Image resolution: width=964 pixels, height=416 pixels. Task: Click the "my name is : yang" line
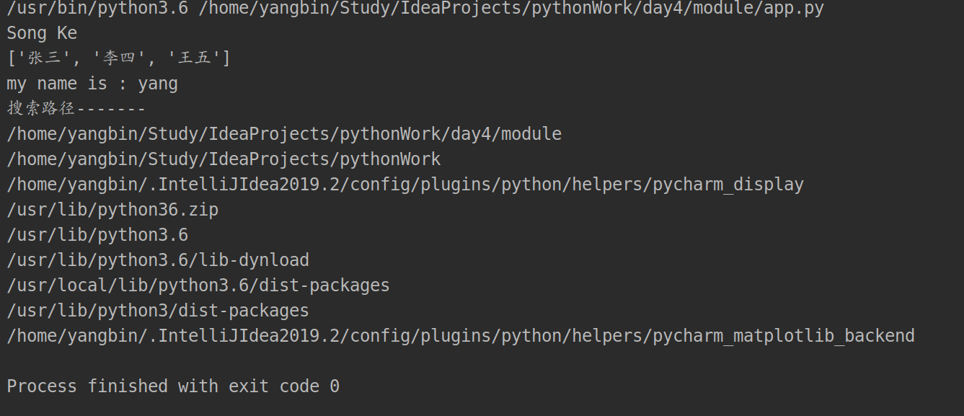[92, 84]
